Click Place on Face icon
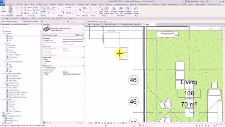The image size is (225, 127). (x=121, y=10)
